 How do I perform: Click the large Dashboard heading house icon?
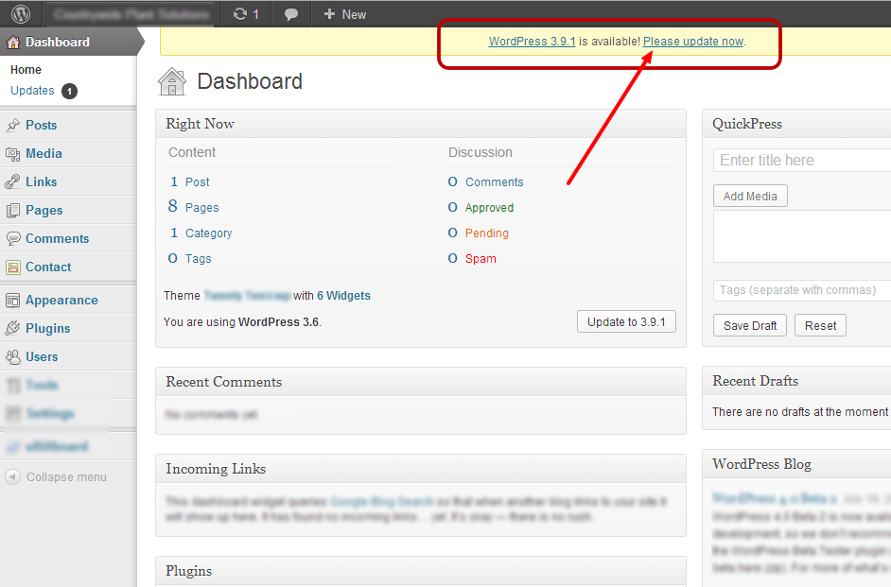point(172,81)
